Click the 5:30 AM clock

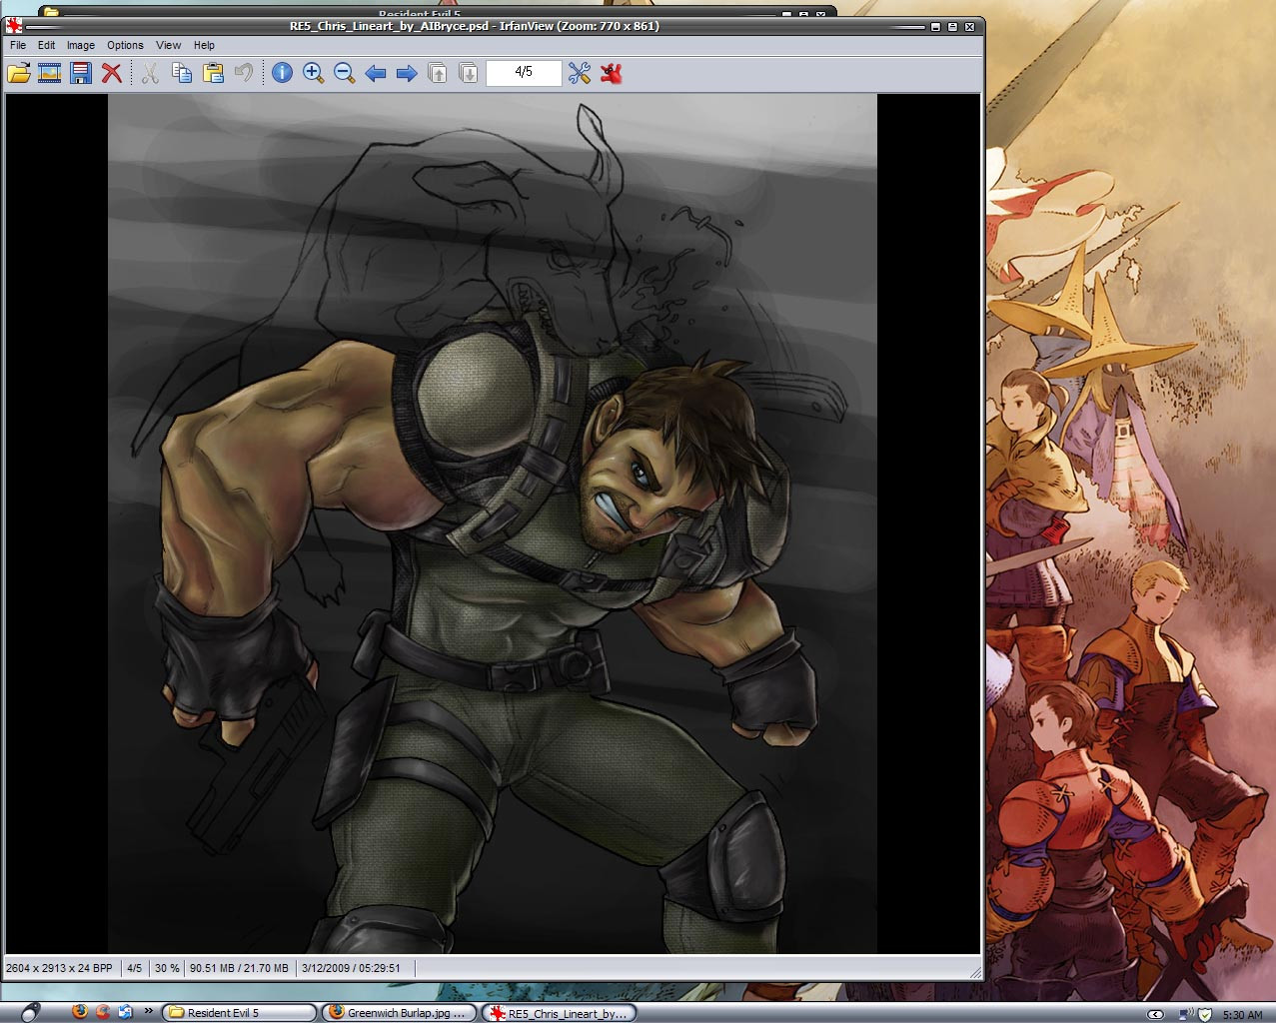click(x=1242, y=1015)
